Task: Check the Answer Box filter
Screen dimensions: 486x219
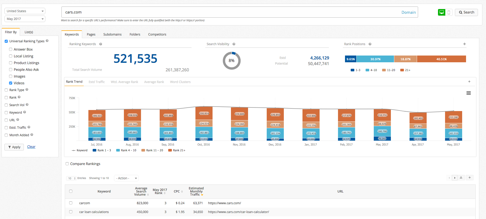Action: coord(11,49)
